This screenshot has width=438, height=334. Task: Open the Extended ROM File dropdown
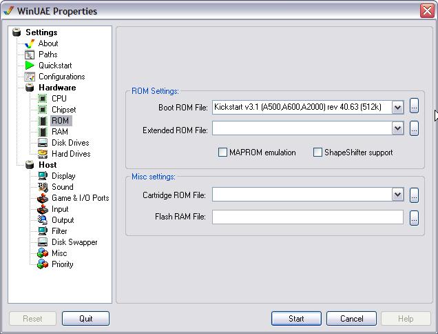(x=398, y=129)
